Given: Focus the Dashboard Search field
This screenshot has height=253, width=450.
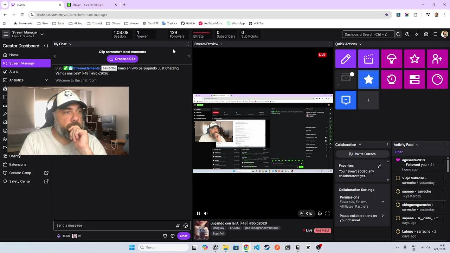Looking at the screenshot, I should [368, 34].
